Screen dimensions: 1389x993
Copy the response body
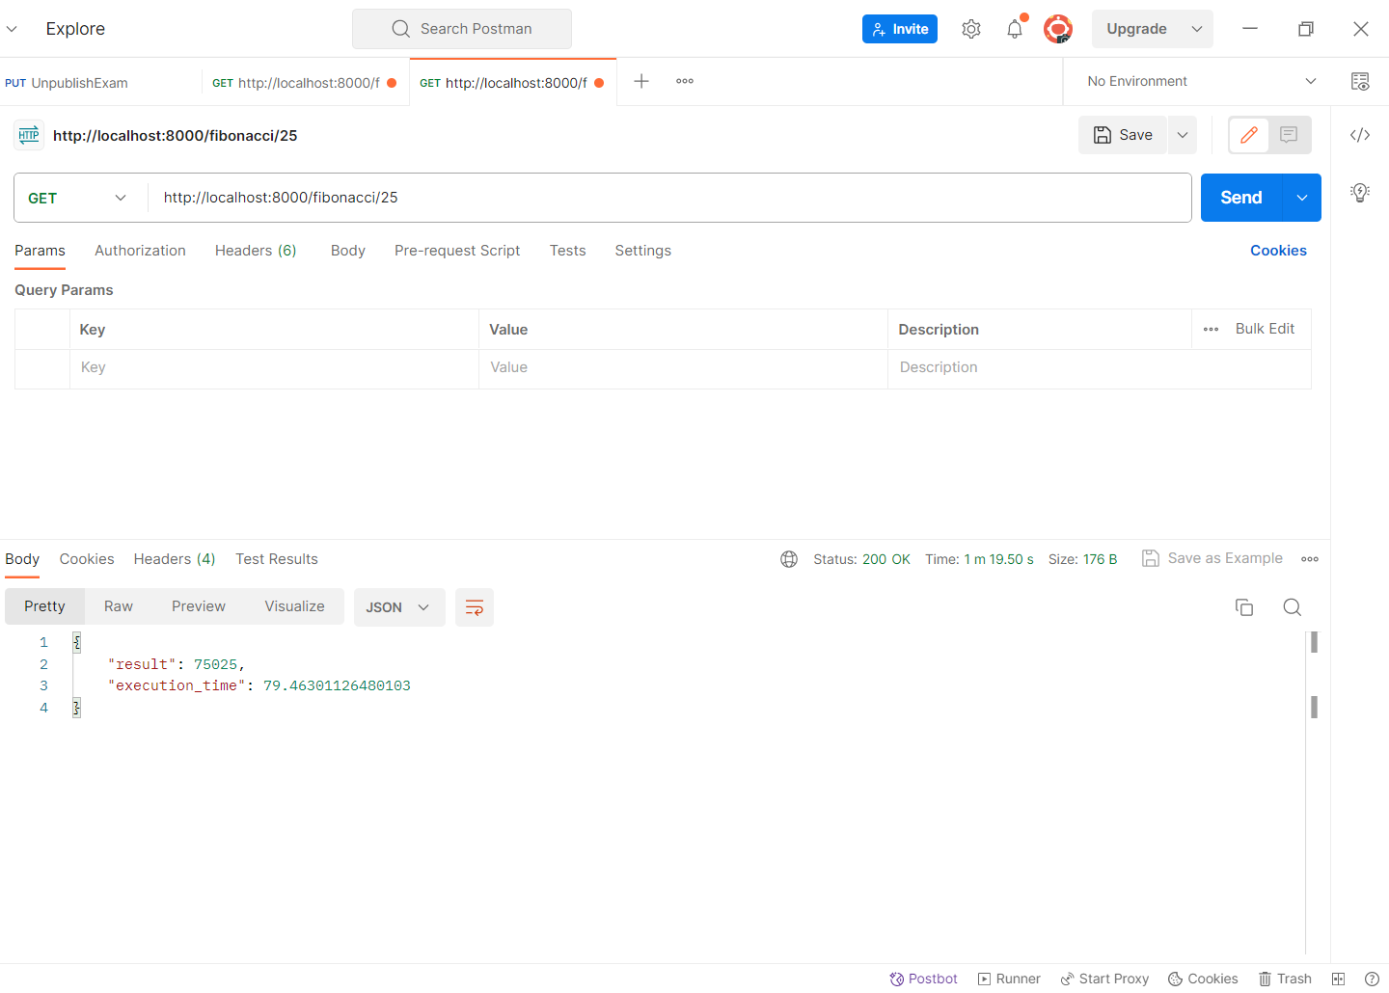pyautogui.click(x=1244, y=607)
